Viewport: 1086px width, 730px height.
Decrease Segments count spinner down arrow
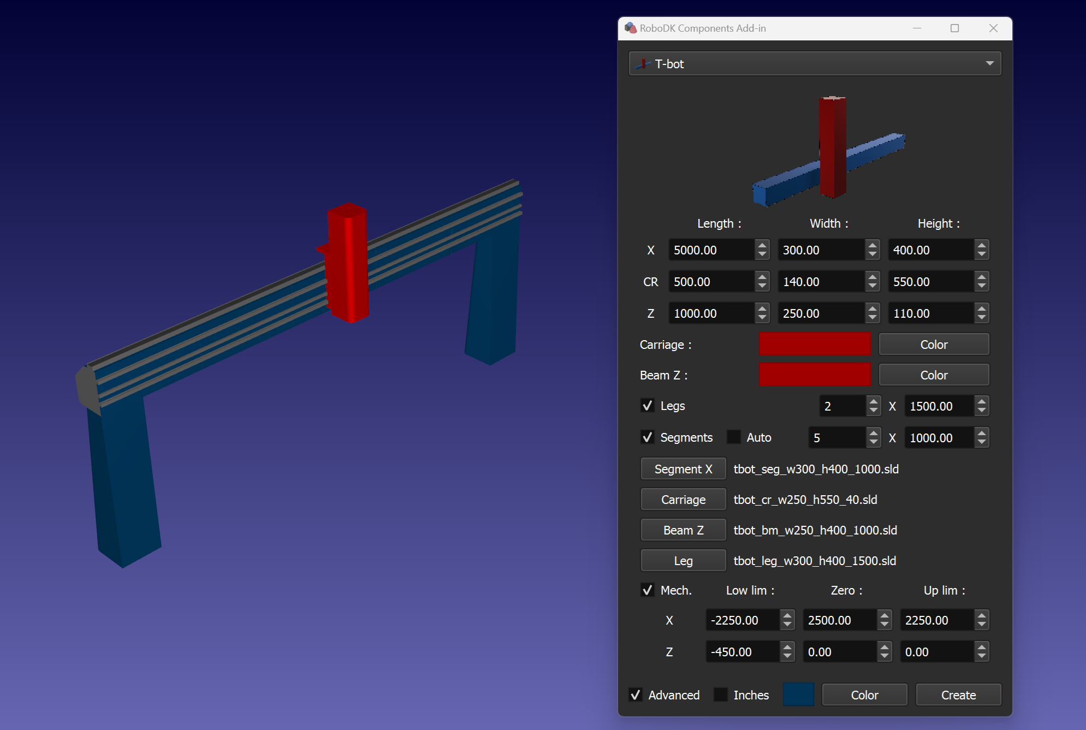click(x=873, y=442)
